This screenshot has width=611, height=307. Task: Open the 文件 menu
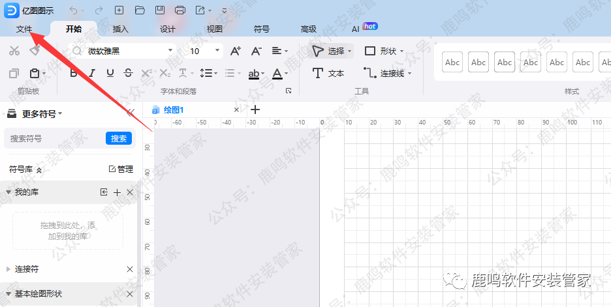(x=24, y=29)
